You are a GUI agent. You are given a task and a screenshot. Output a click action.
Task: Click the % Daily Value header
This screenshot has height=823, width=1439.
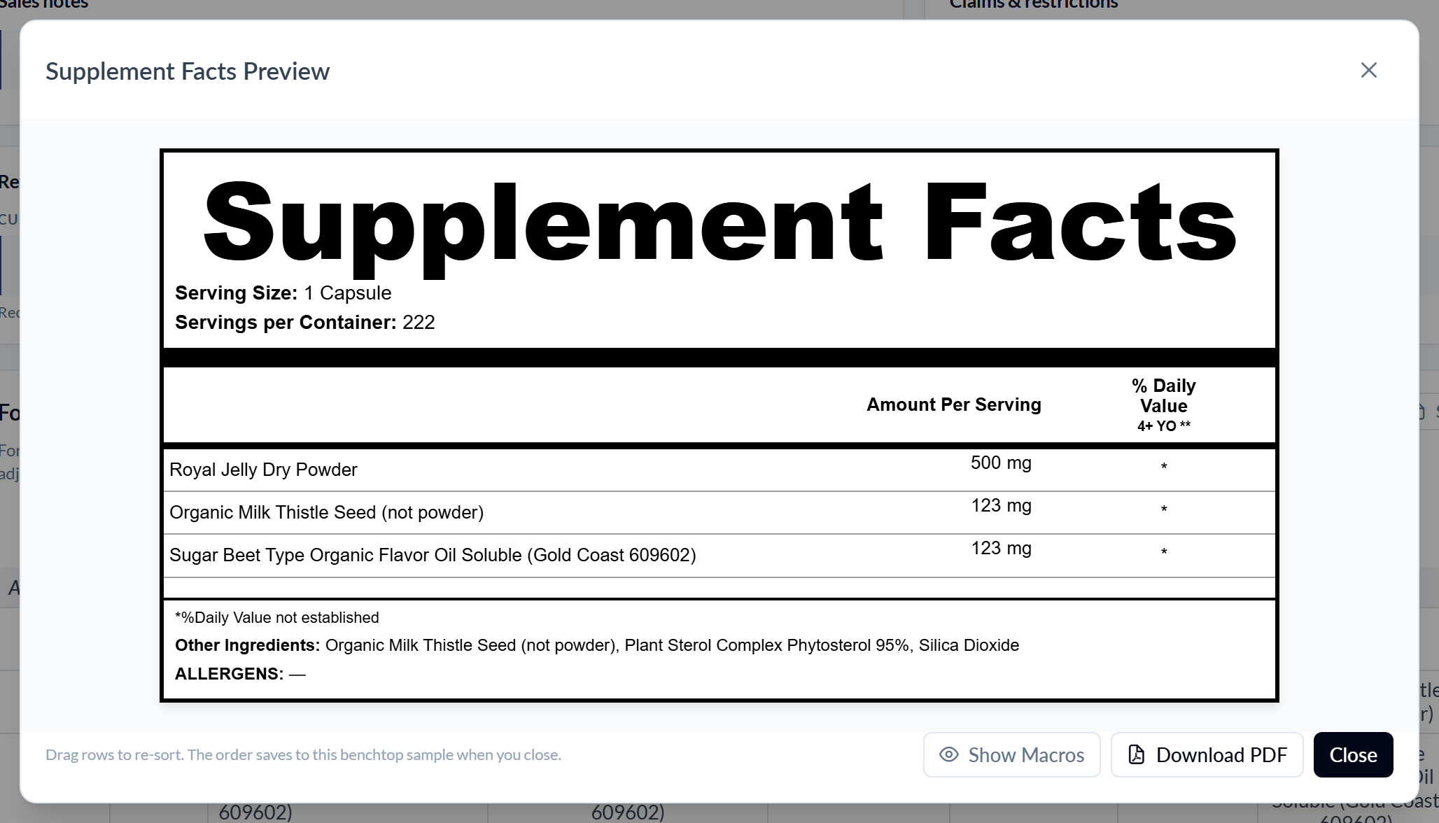[x=1163, y=396]
